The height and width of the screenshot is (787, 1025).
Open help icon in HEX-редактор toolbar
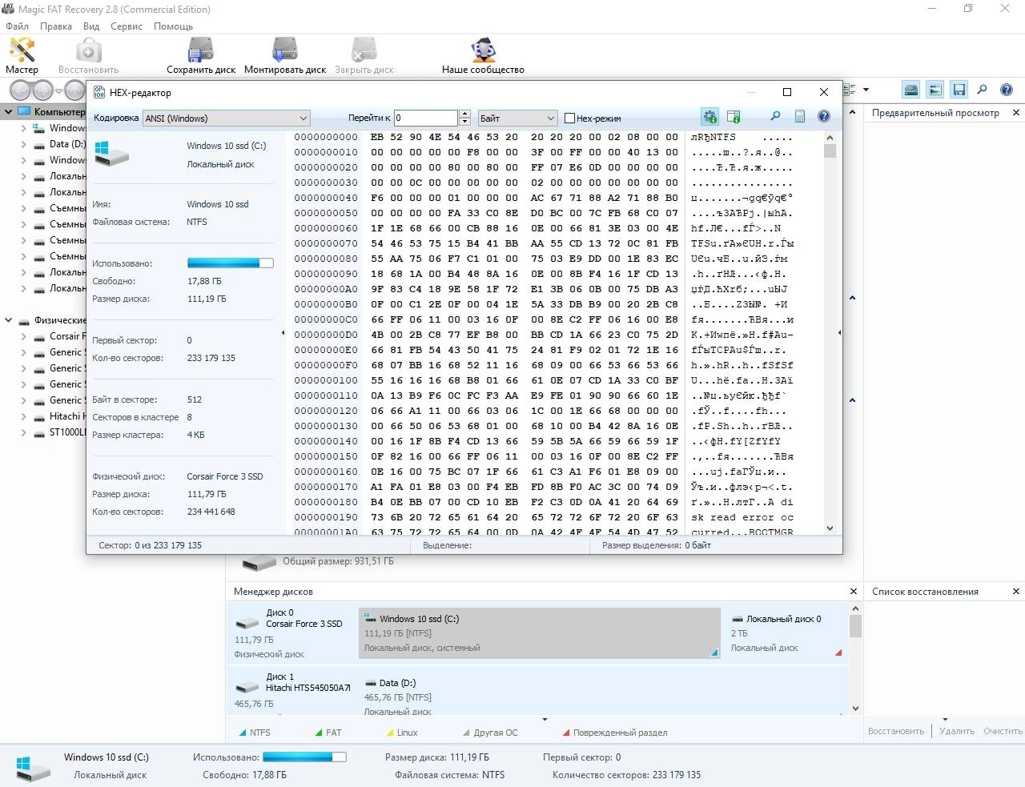[823, 117]
